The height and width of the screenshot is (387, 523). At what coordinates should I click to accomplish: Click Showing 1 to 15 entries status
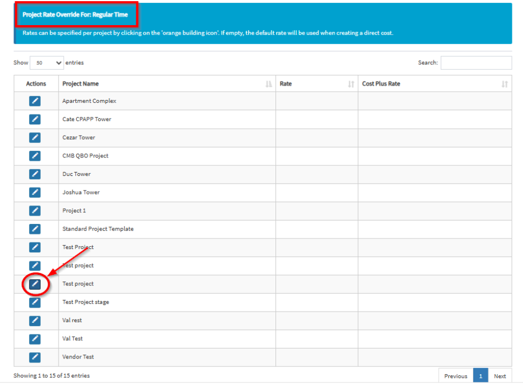pyautogui.click(x=52, y=376)
